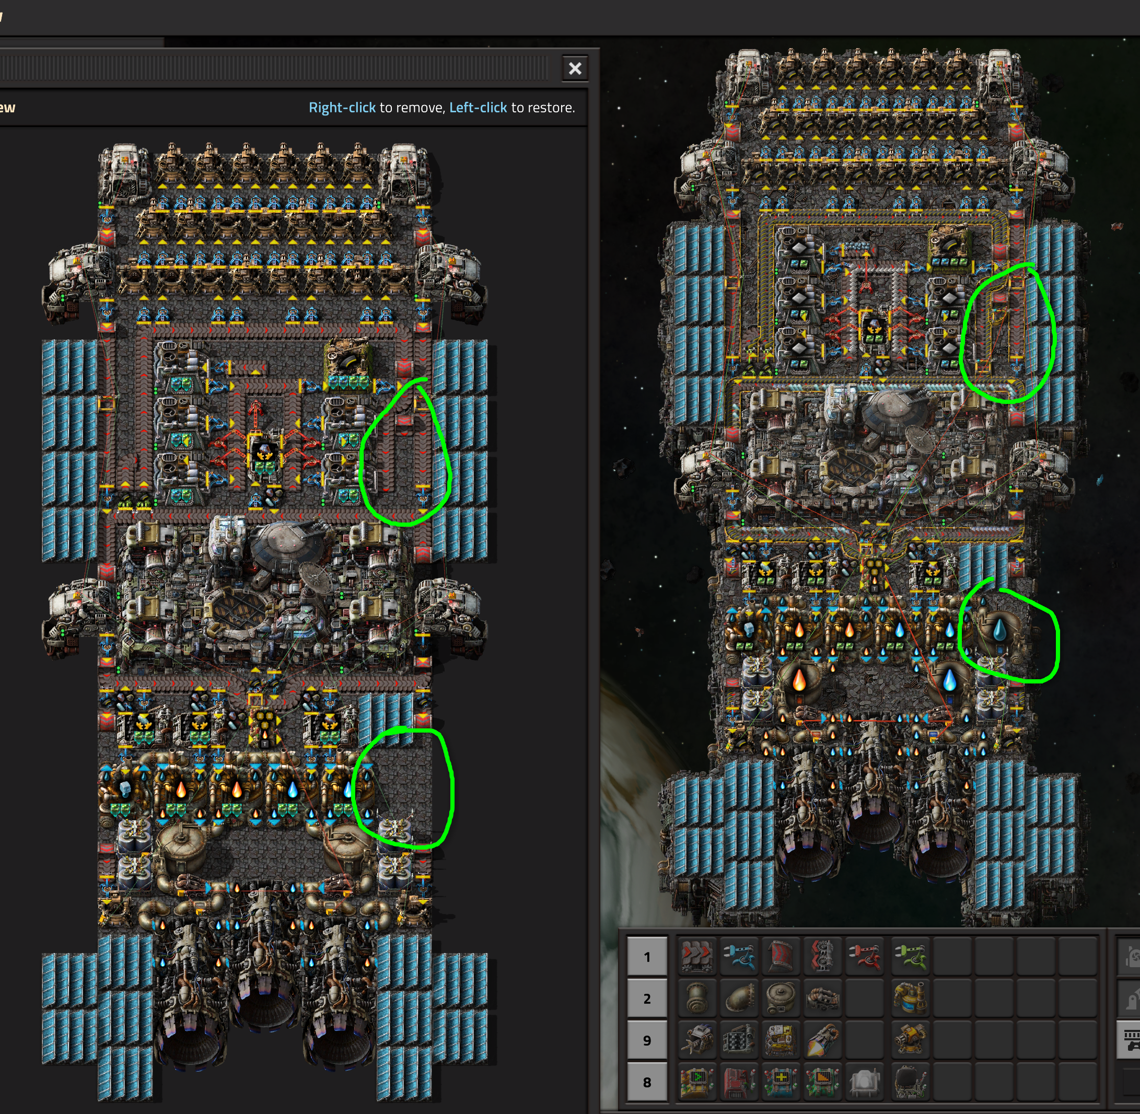Select the straight pipe item
Image resolution: width=1140 pixels, height=1114 pixels.
coord(698,998)
